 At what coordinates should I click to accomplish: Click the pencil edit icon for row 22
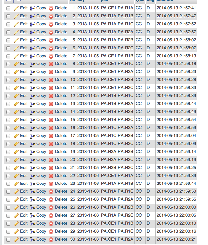click(16, 176)
